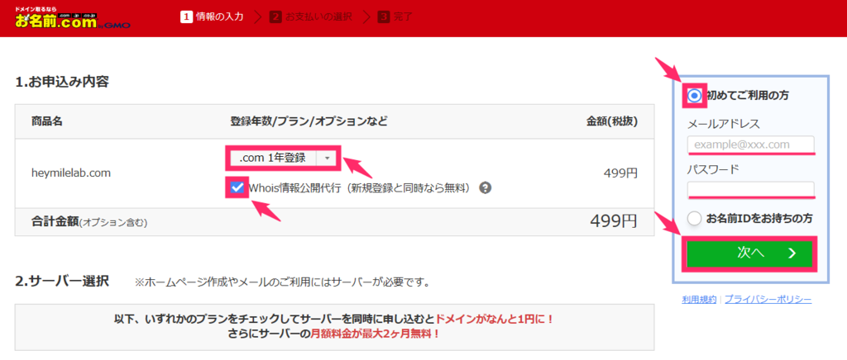The width and height of the screenshot is (847, 360).
Task: Click the 金額(税抜) column header
Action: click(x=612, y=121)
